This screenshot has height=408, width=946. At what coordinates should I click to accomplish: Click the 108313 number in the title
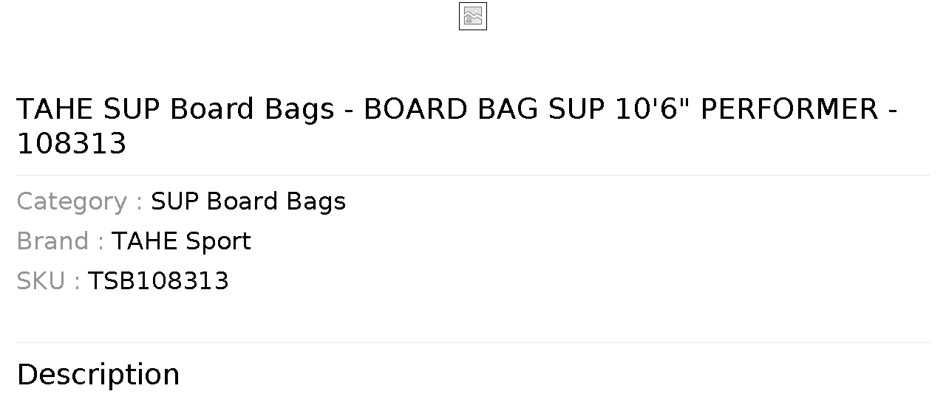72,144
